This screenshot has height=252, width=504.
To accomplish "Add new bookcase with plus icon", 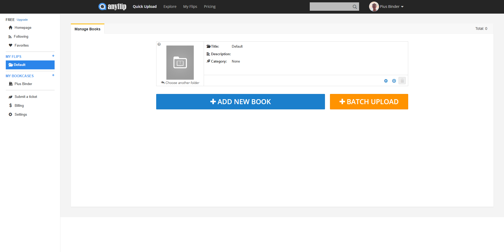I will coord(53,75).
